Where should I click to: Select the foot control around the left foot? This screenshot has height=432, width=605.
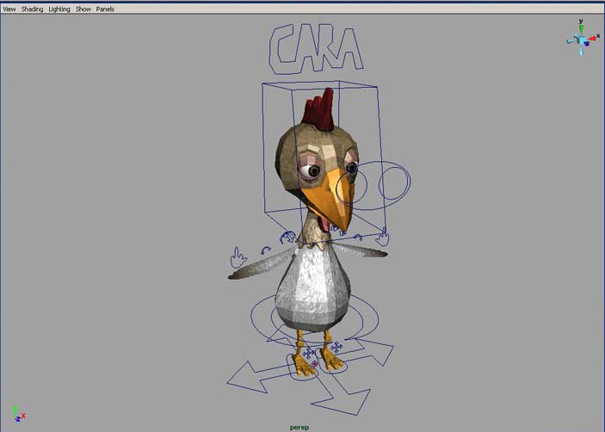pyautogui.click(x=302, y=367)
